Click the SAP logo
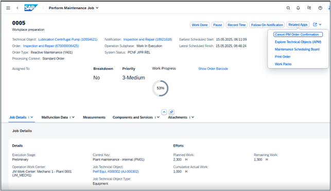The height and width of the screenshot is (191, 331). (x=31, y=8)
